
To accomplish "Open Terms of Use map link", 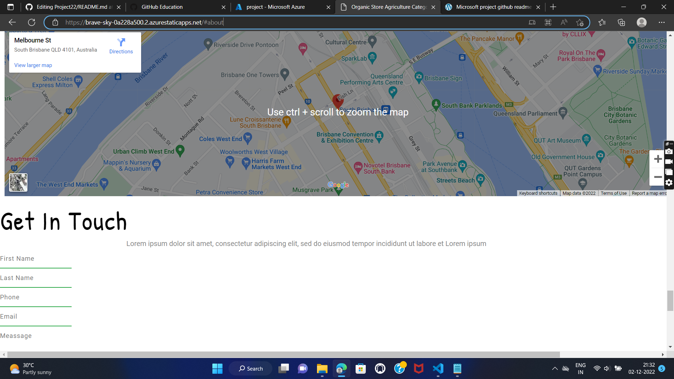I will coord(613,193).
